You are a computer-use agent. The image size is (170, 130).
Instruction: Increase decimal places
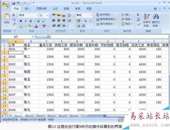pyautogui.click(x=78, y=26)
